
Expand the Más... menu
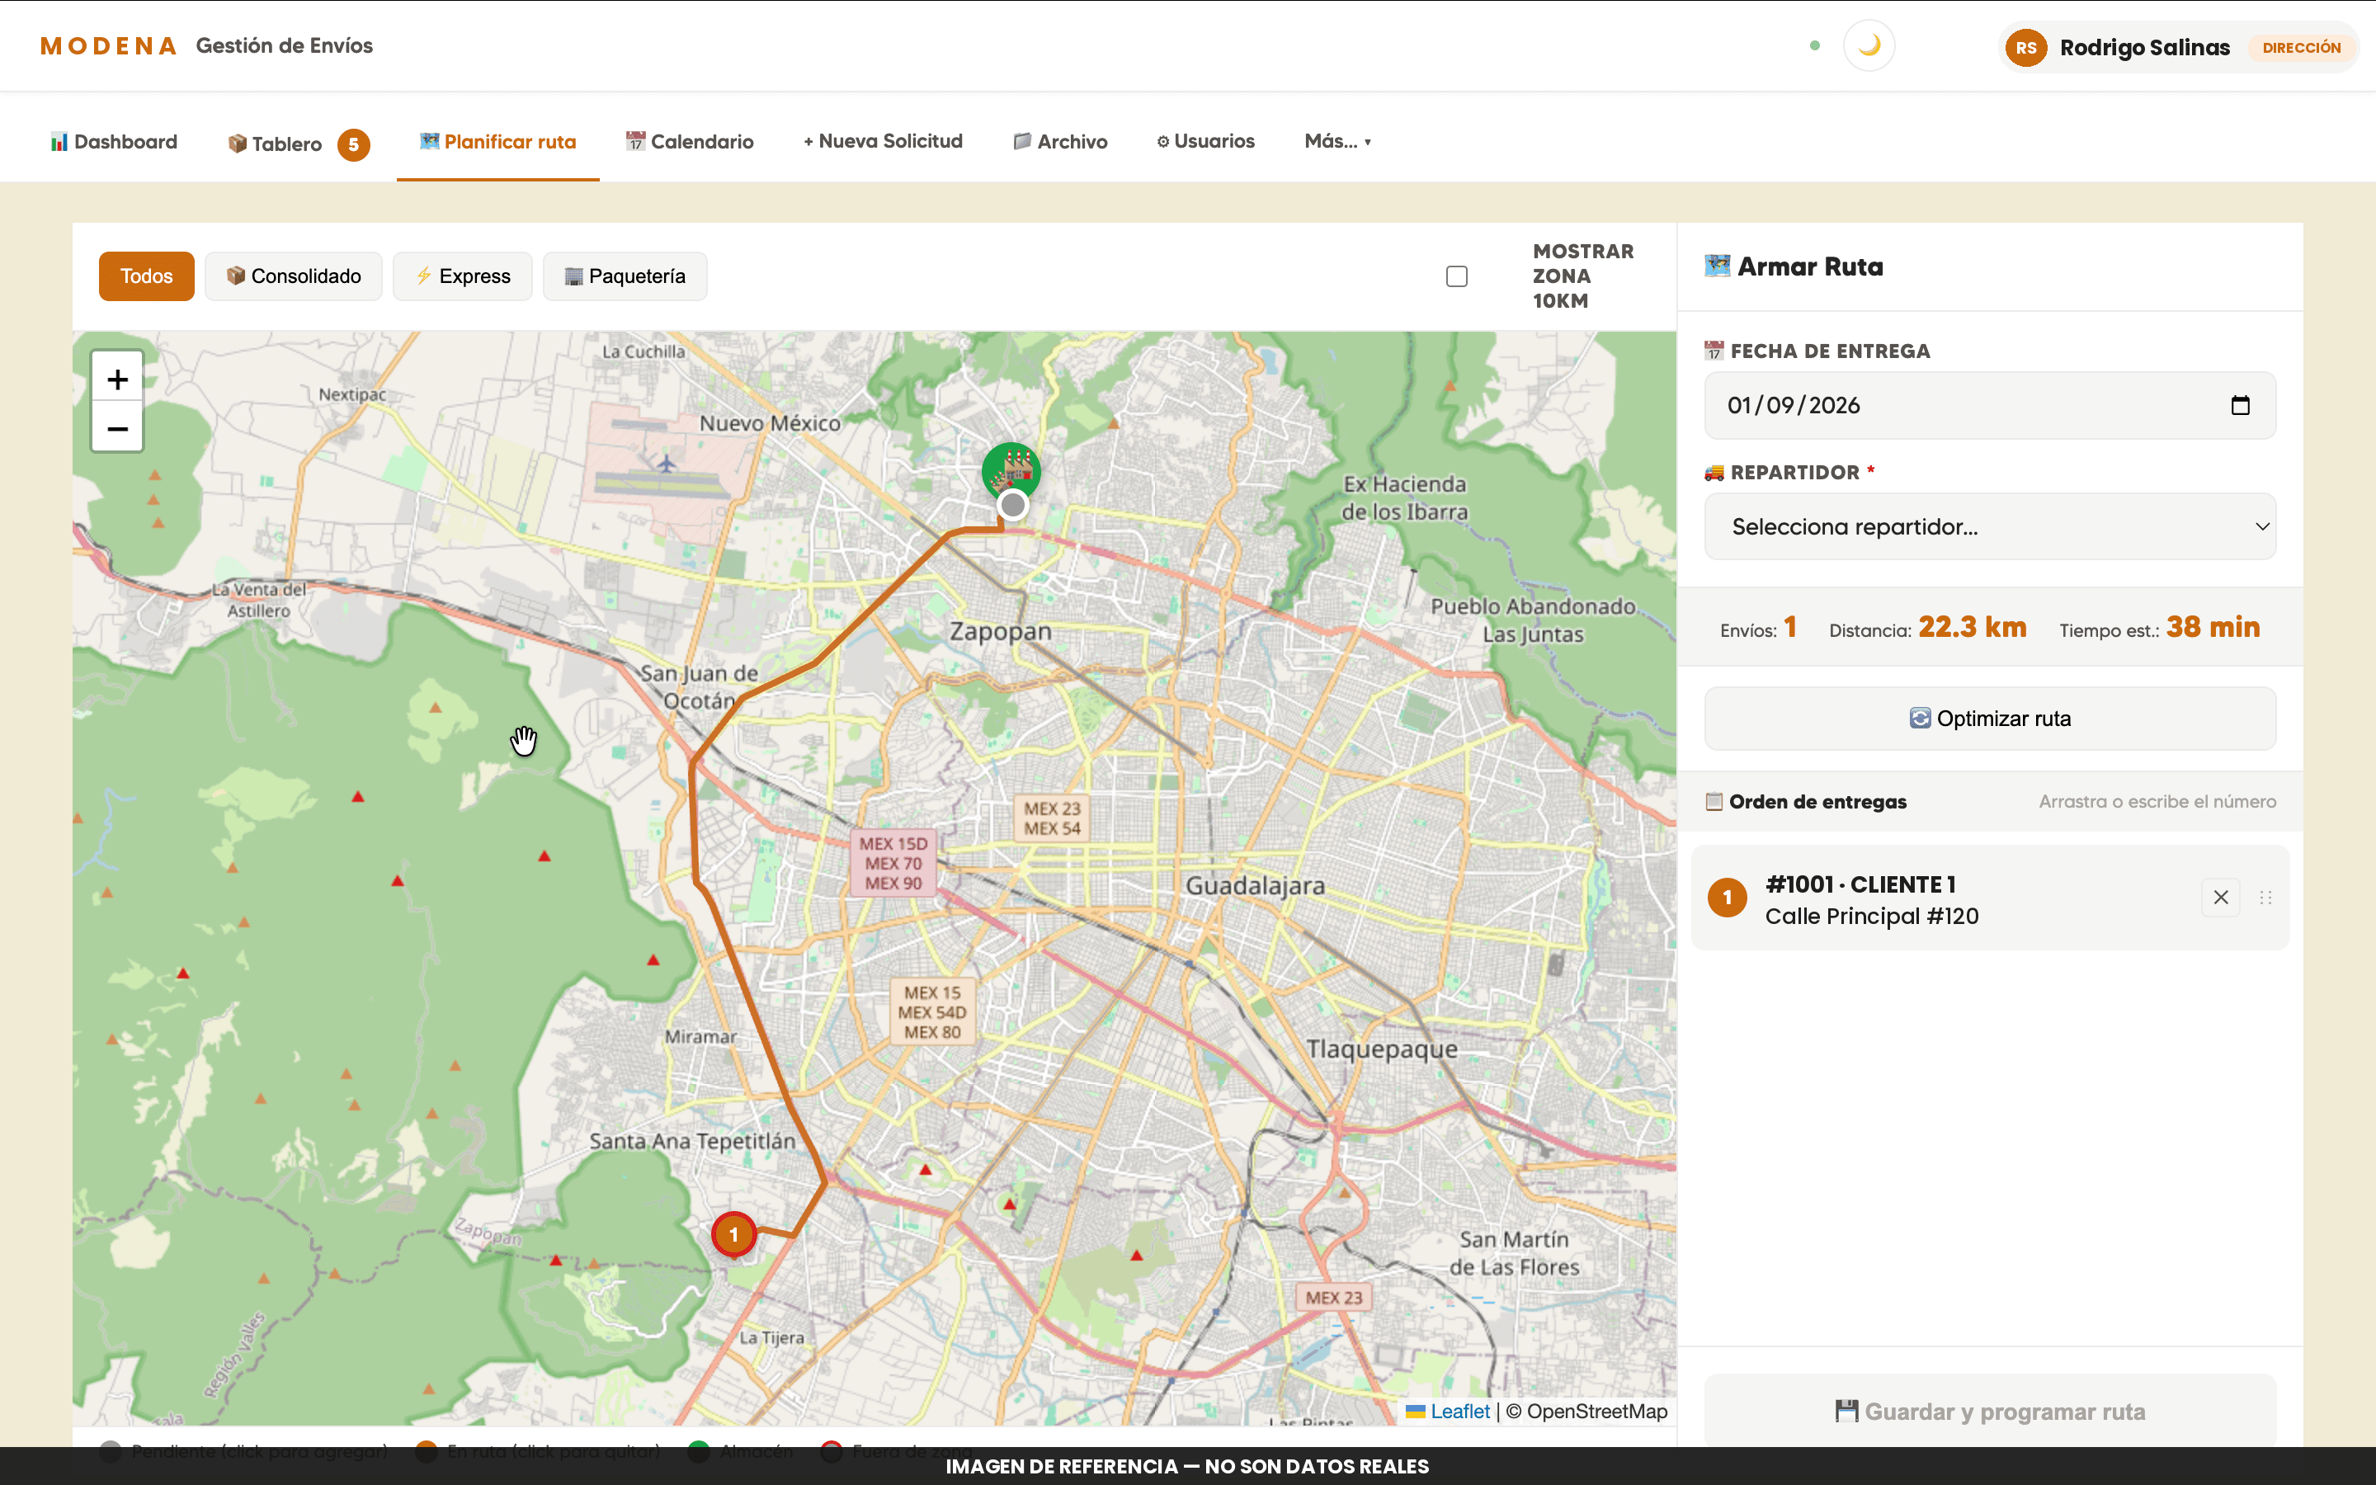coord(1337,141)
